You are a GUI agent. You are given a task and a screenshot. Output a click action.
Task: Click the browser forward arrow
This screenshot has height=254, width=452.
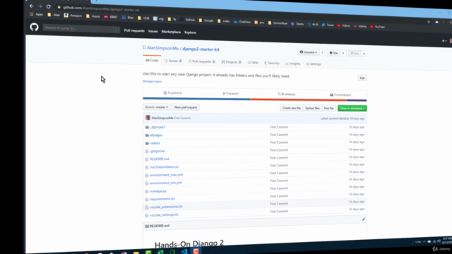point(40,6)
